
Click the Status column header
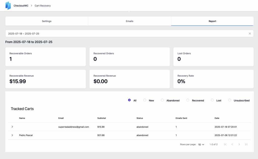click(140, 118)
